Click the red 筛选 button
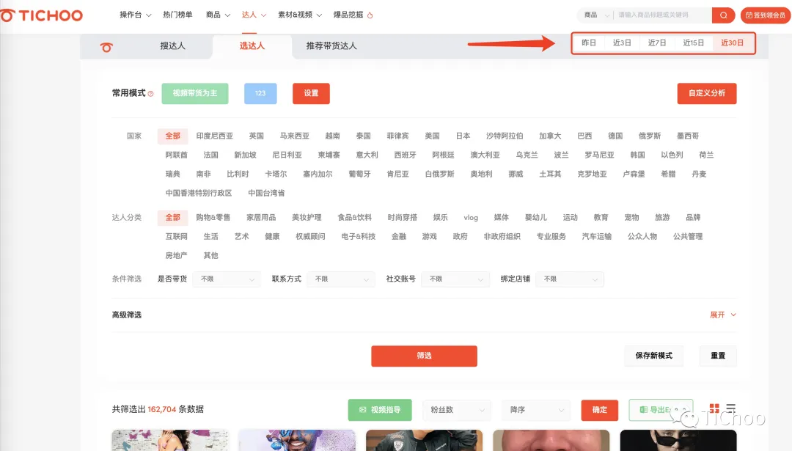 pos(424,356)
